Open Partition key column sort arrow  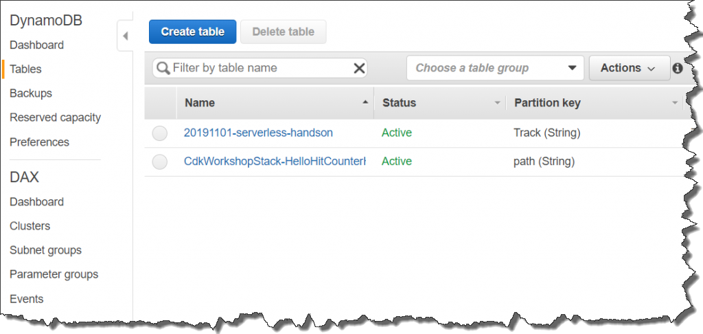click(x=675, y=103)
